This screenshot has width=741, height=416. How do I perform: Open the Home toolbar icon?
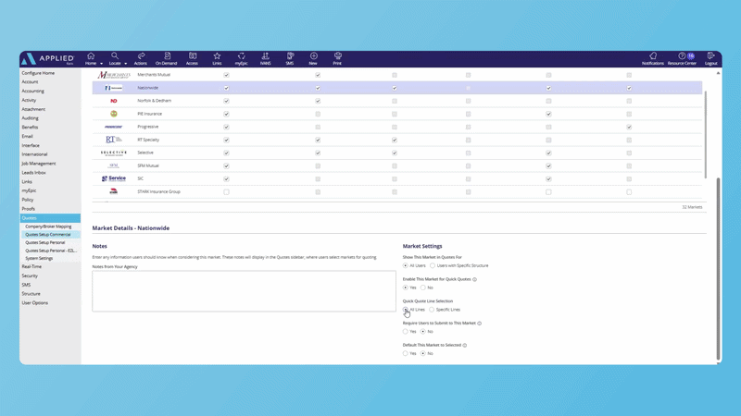pos(91,56)
